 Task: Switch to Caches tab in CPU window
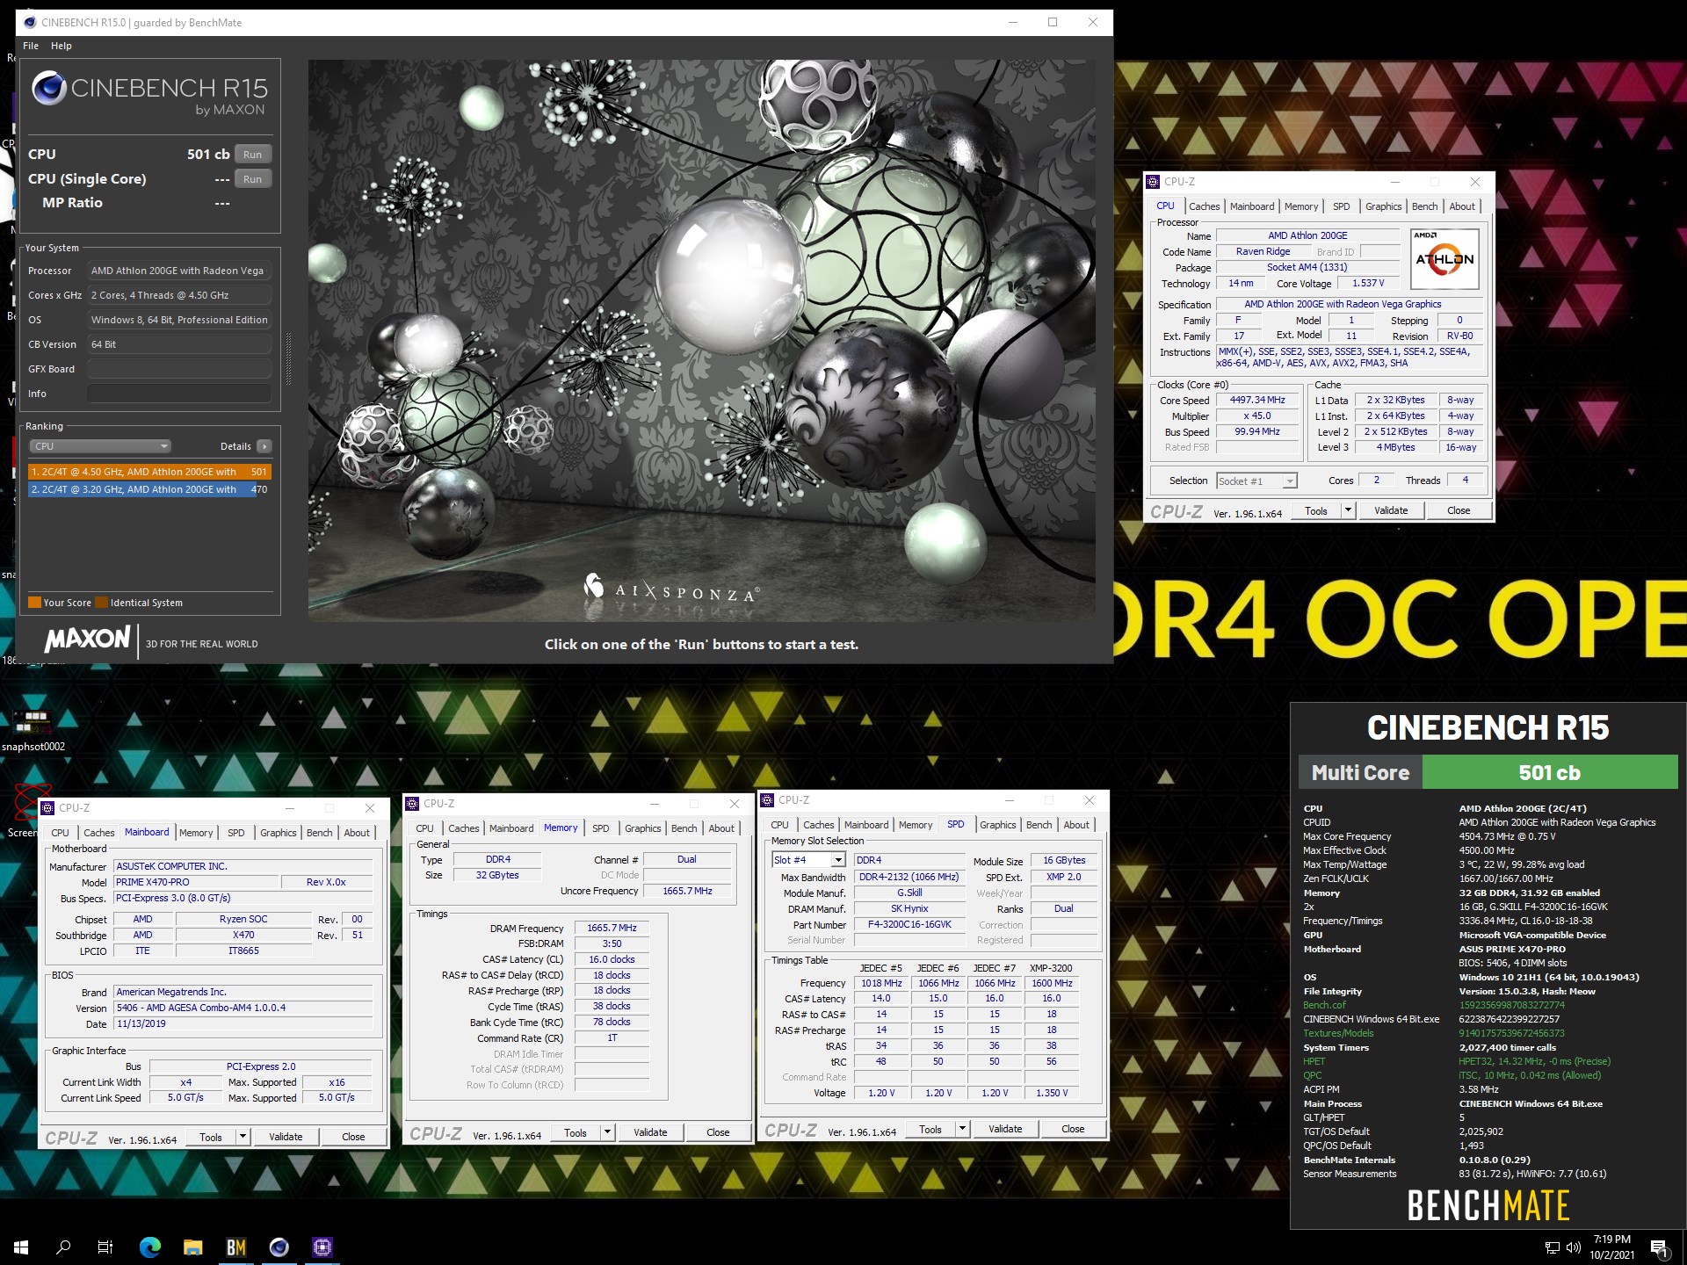tap(1204, 206)
